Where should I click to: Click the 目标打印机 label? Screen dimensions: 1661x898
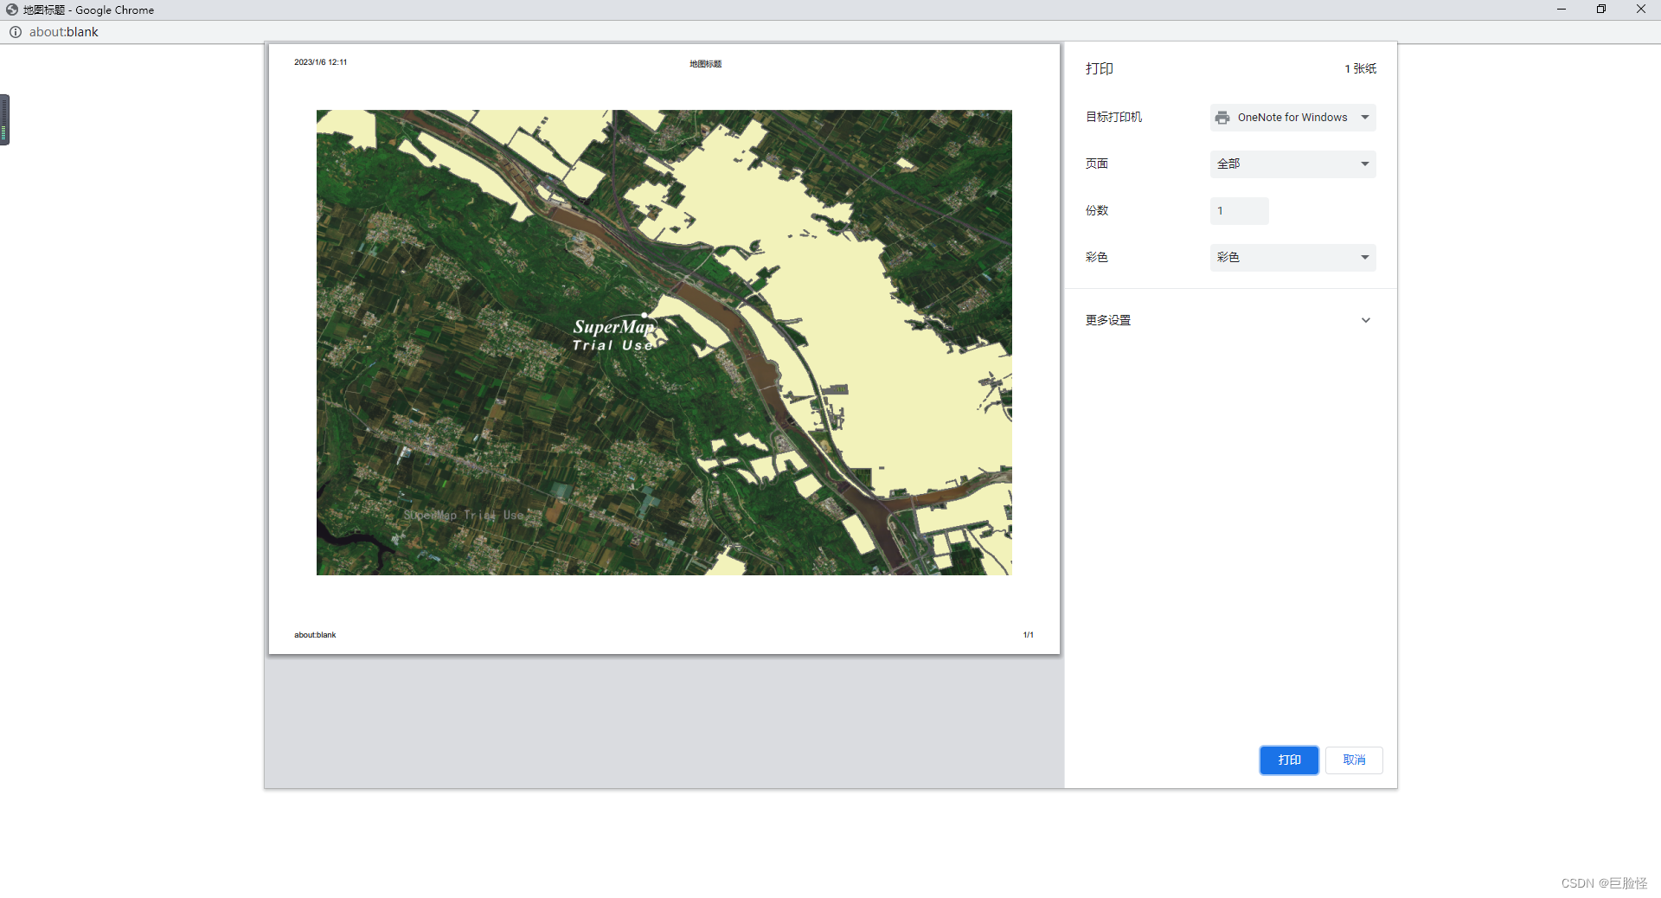coord(1114,118)
